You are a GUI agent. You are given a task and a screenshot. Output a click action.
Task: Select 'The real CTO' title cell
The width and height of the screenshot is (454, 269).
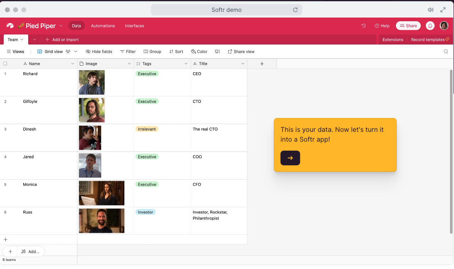(219, 138)
